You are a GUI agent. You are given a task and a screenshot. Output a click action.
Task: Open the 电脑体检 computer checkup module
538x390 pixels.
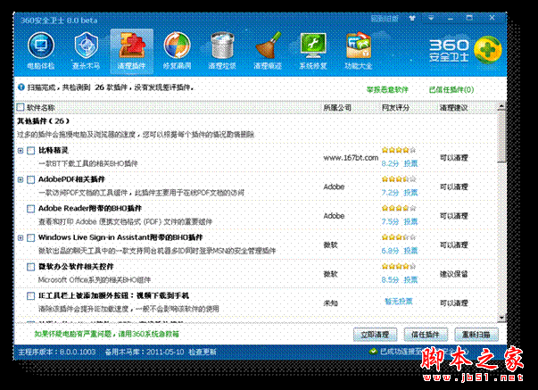(41, 51)
